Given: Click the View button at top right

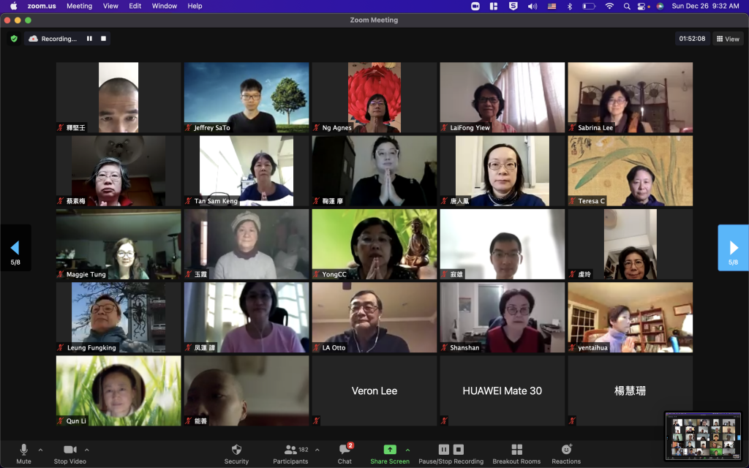Looking at the screenshot, I should pos(728,39).
